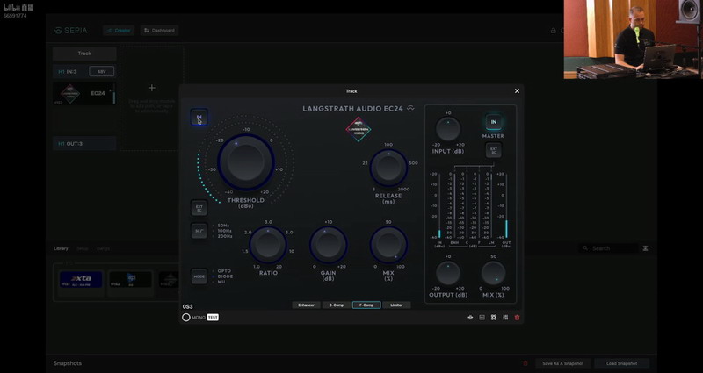Click the THRESHOLD knob
Screen dimensions: 703x373
(246, 162)
